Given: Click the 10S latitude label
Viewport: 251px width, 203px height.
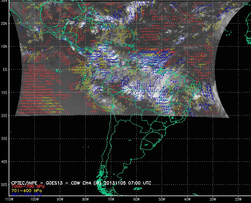Looking at the screenshot, I should point(4,93).
